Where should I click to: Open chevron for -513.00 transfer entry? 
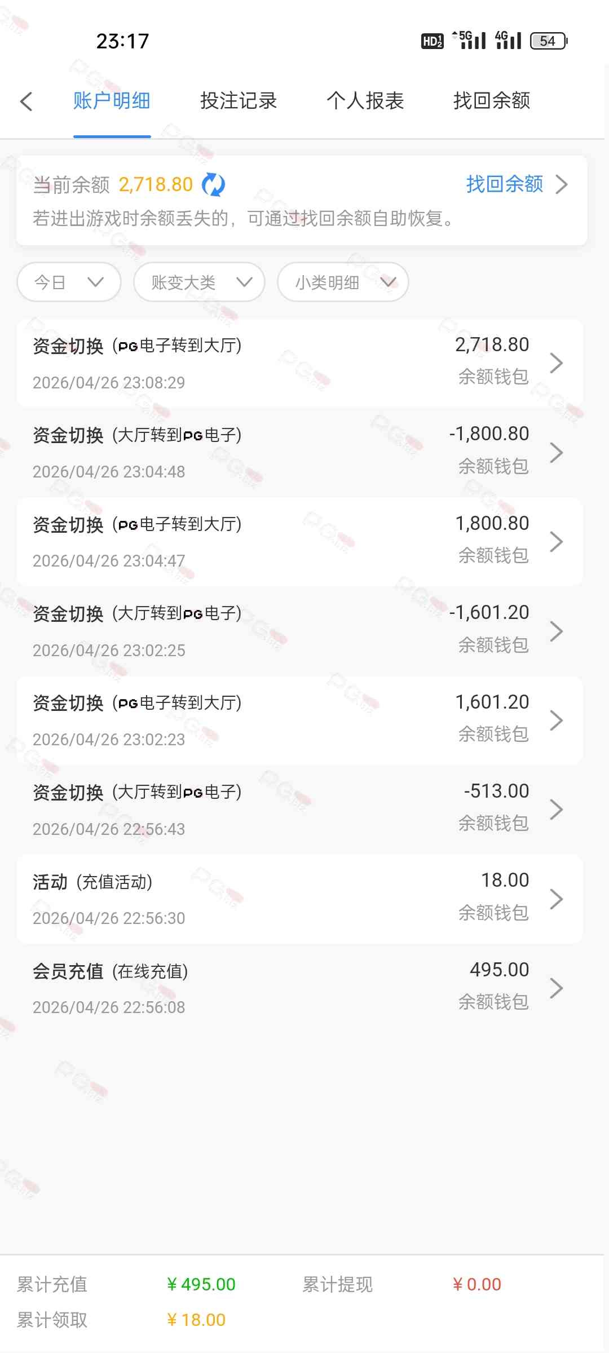556,810
